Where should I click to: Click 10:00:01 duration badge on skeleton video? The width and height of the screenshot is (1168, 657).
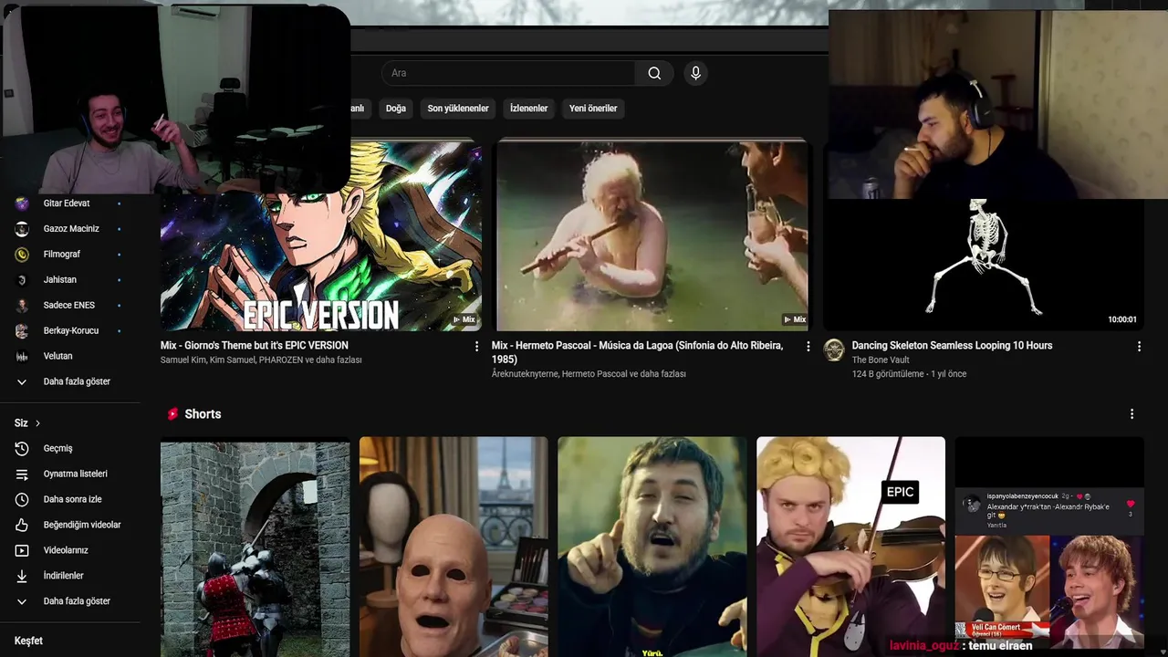coord(1122,319)
